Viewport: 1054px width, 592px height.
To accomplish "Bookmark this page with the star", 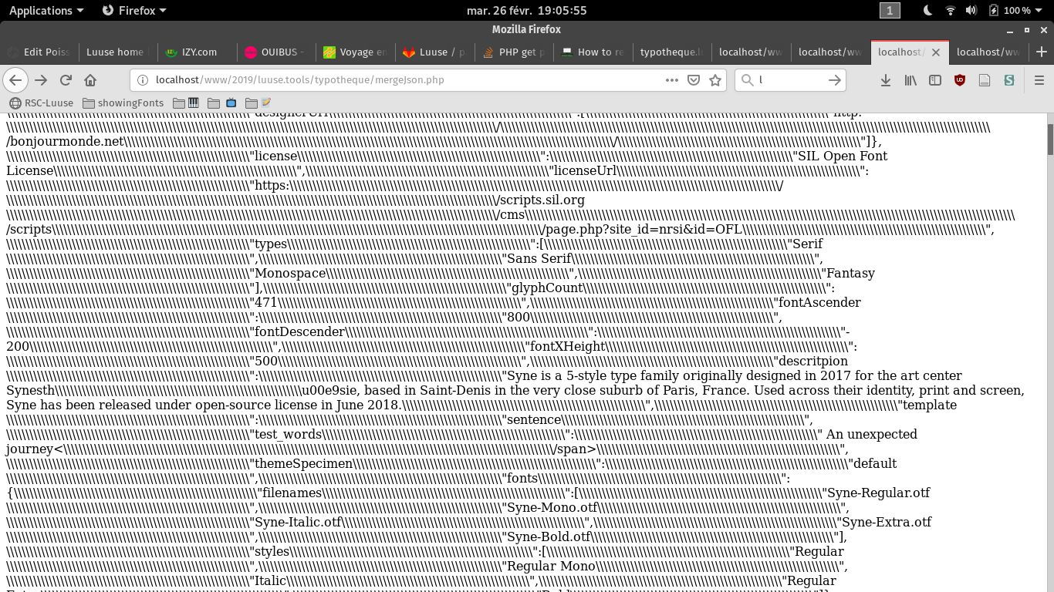I will click(715, 80).
